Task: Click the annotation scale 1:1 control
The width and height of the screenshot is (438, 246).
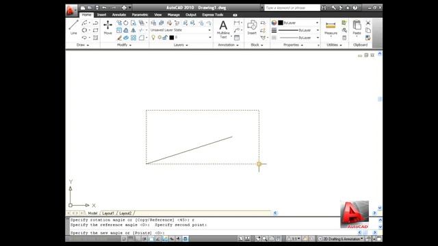Action: click(x=294, y=238)
